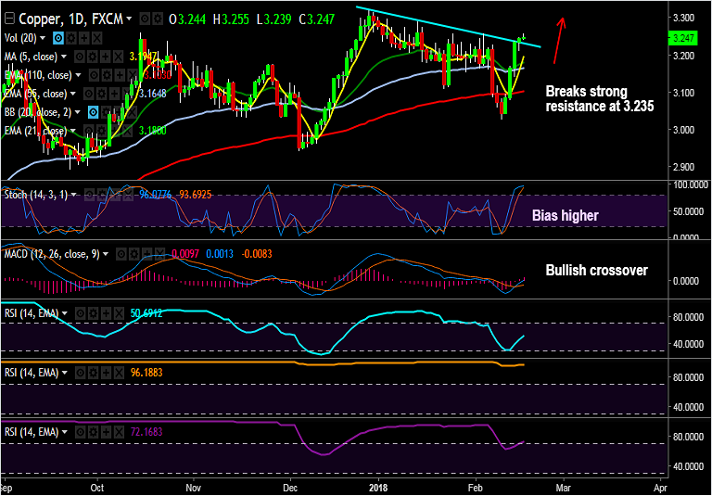Remove MA (5, close) indicator with X
The height and width of the screenshot is (496, 712).
point(118,57)
